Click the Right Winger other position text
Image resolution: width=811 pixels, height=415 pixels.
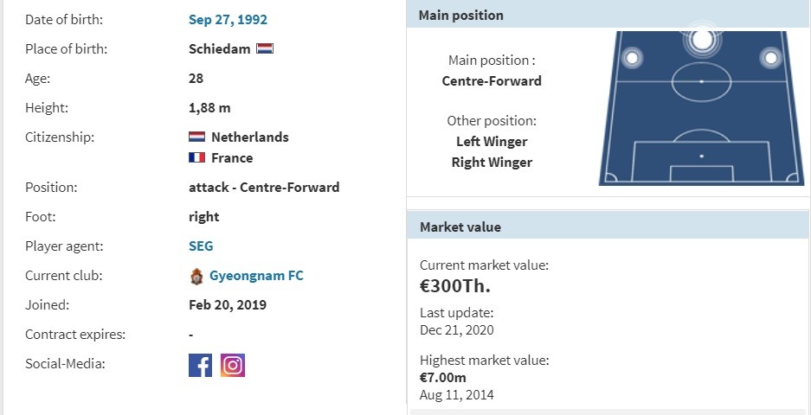492,163
